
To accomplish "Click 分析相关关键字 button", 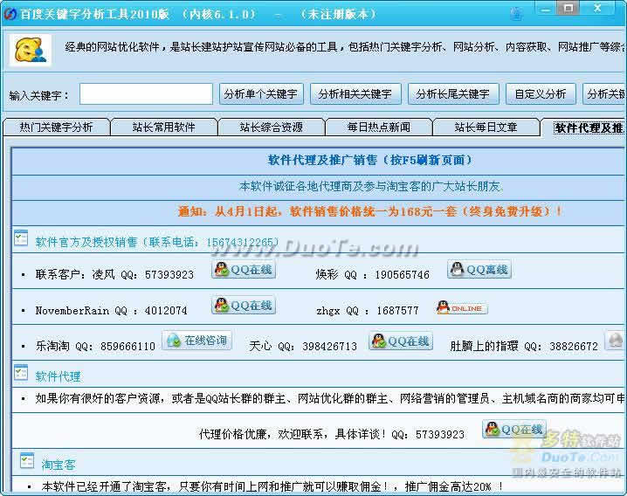I will coord(355,94).
